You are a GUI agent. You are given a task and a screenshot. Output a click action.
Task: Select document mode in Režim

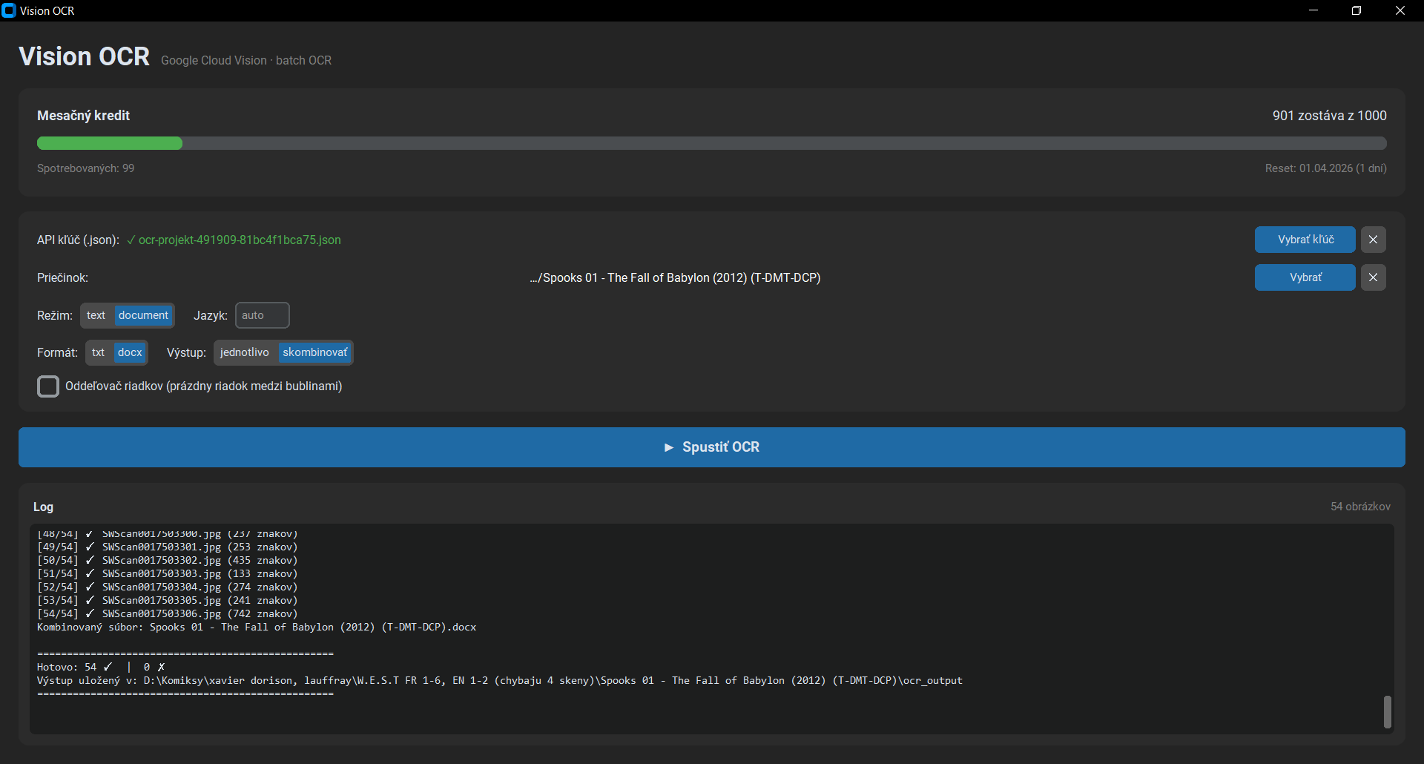143,315
